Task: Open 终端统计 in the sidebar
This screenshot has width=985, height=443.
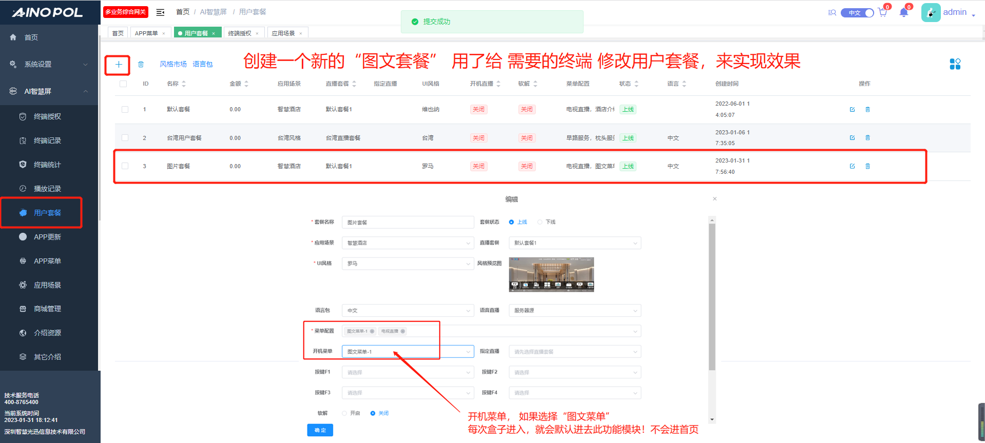Action: (x=47, y=165)
